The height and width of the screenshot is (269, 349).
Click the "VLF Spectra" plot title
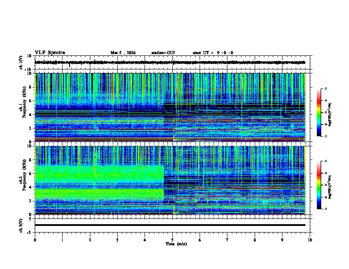tap(50, 53)
